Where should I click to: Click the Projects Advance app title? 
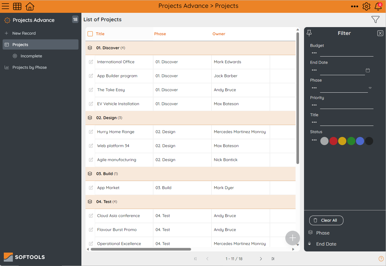(34, 20)
